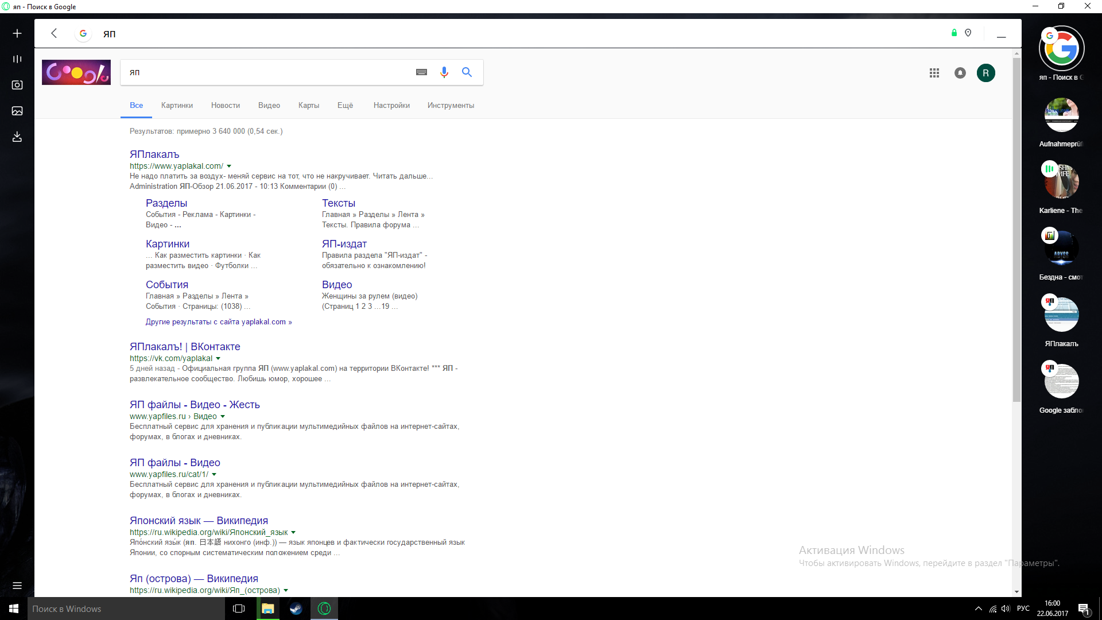Open the Настройки search settings
Viewport: 1102px width, 620px height.
point(391,106)
